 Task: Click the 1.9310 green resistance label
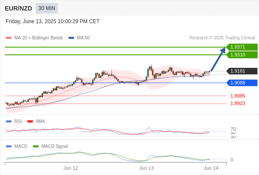(242, 55)
